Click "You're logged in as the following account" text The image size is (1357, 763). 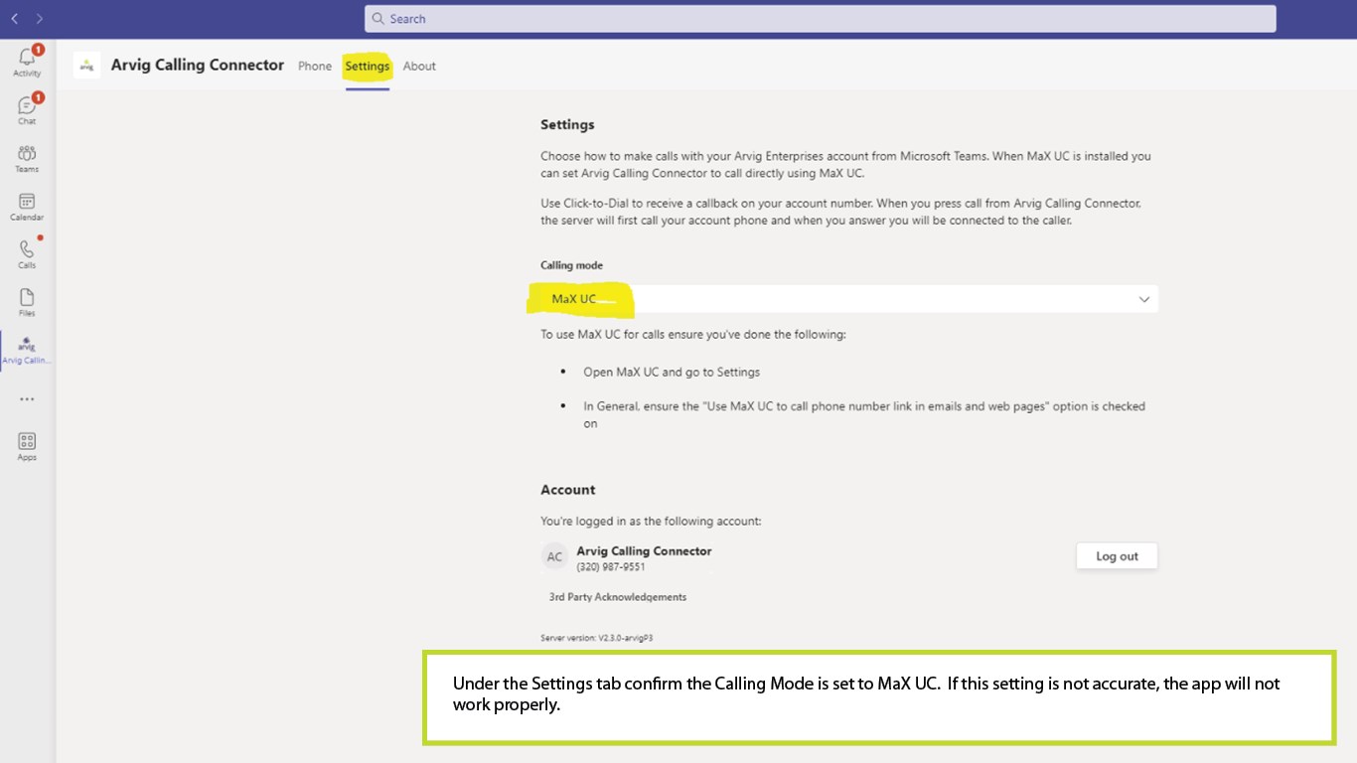click(x=651, y=521)
